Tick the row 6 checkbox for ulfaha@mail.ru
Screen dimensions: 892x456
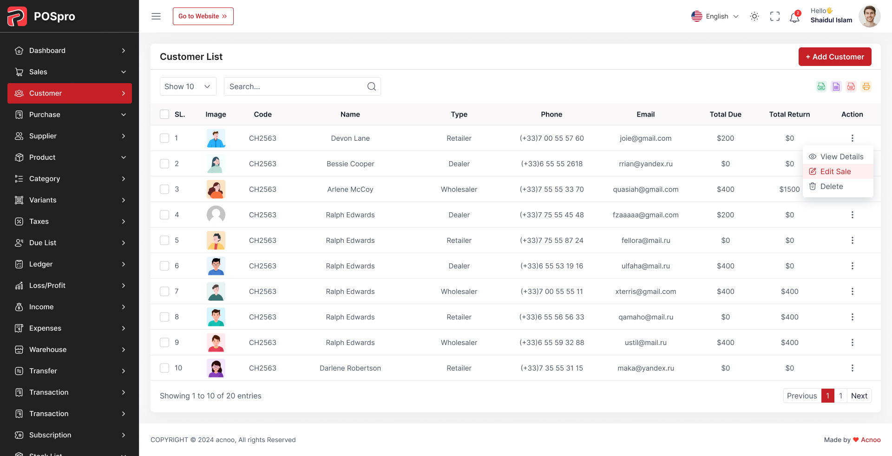point(164,266)
